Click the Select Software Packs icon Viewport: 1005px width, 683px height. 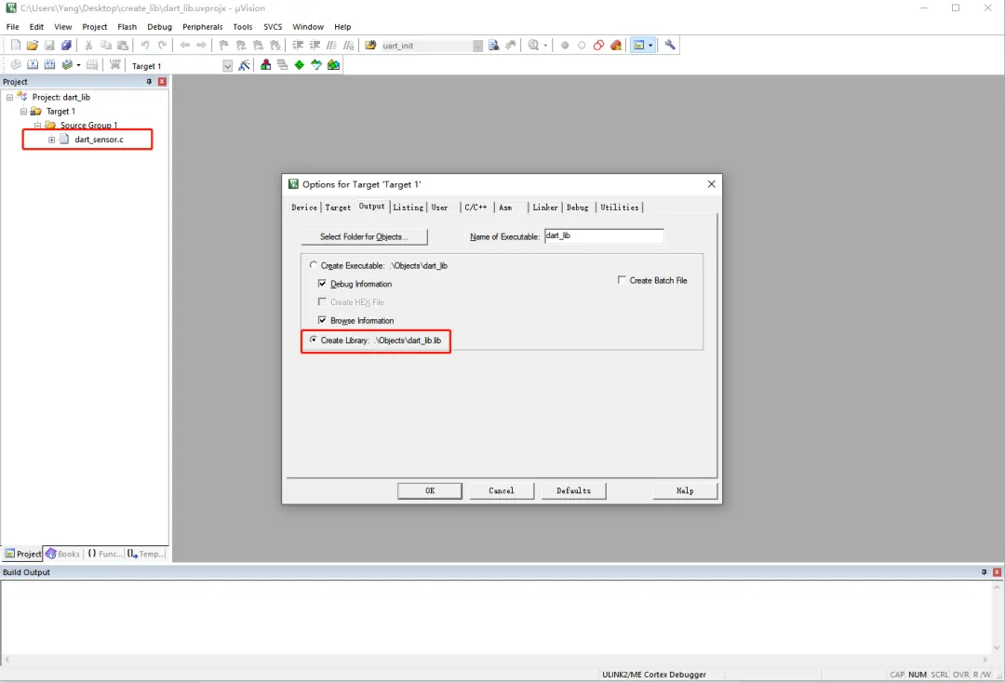click(316, 65)
